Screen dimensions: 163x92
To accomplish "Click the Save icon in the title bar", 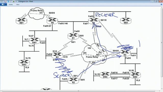I will 5,2.
